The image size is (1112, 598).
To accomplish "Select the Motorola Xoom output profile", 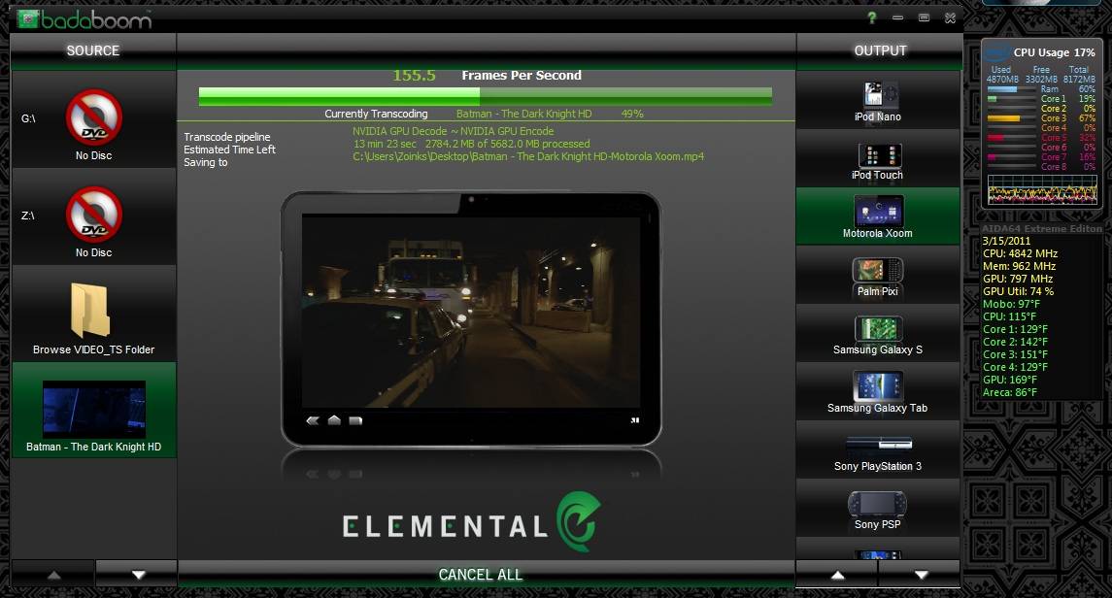I will [878, 216].
